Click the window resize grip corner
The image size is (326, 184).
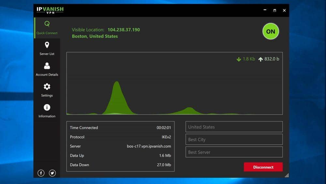287,176
